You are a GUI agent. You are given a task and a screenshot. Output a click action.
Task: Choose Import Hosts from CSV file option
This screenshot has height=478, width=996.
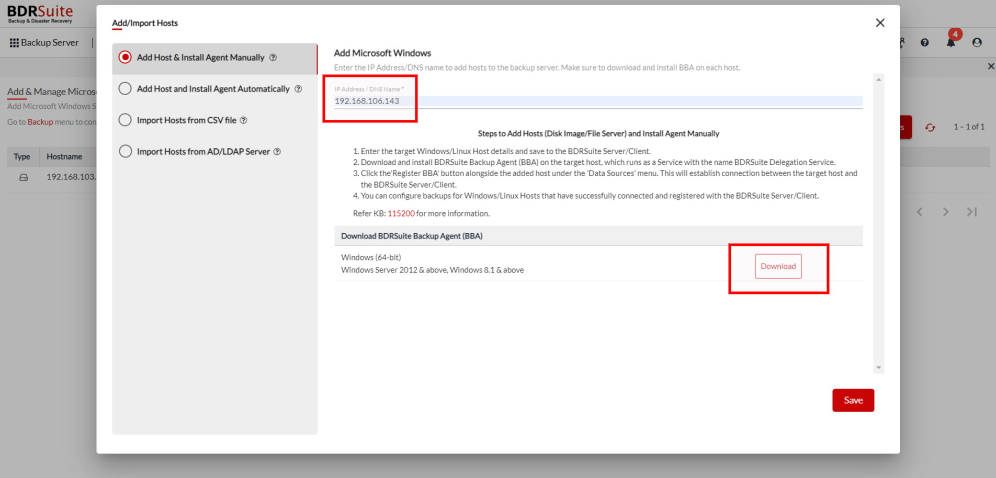click(125, 120)
